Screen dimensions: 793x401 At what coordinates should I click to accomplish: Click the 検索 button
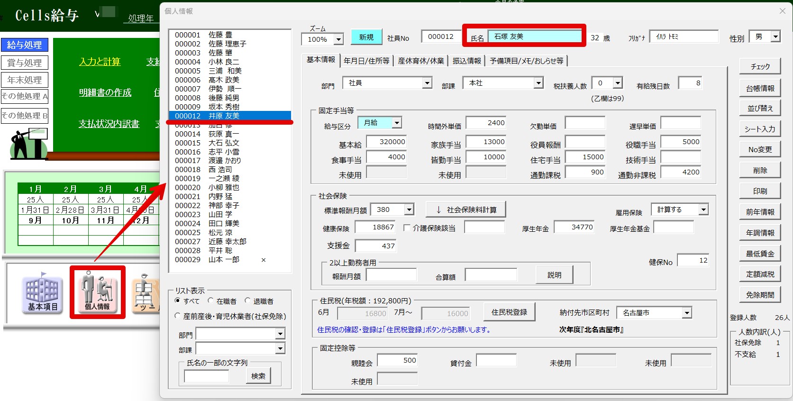258,376
